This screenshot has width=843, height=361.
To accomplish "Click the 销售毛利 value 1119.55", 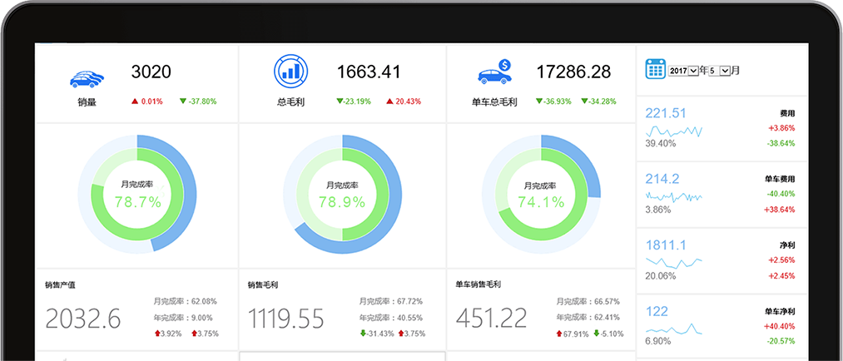I will pyautogui.click(x=285, y=318).
